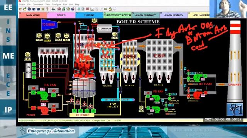The height and width of the screenshot is (138, 247).
Task: Click the pink alarm bell toolbar icon
Action: 59,9
